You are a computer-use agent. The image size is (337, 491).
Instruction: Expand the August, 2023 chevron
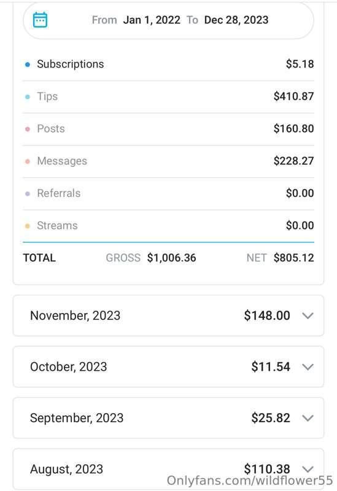pyautogui.click(x=308, y=469)
